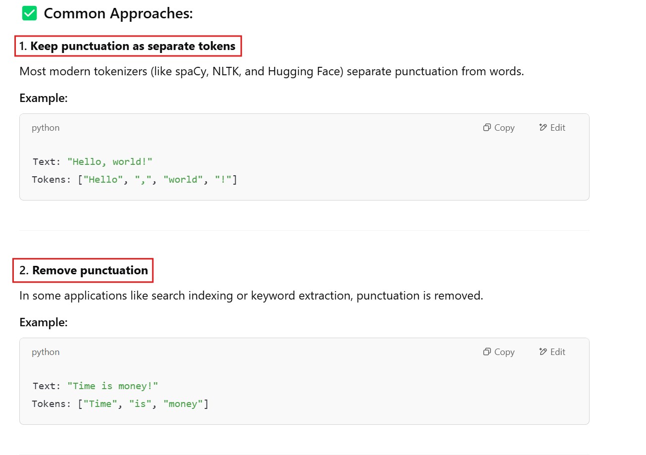The image size is (646, 455).
Task: Click the sentence starting "In some applications"
Action: 251,296
